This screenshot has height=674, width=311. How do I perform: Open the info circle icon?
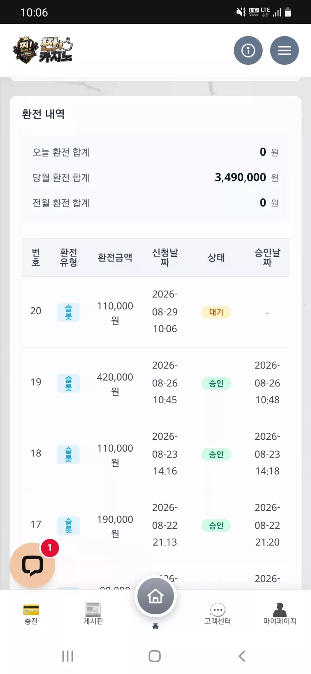[x=248, y=50]
